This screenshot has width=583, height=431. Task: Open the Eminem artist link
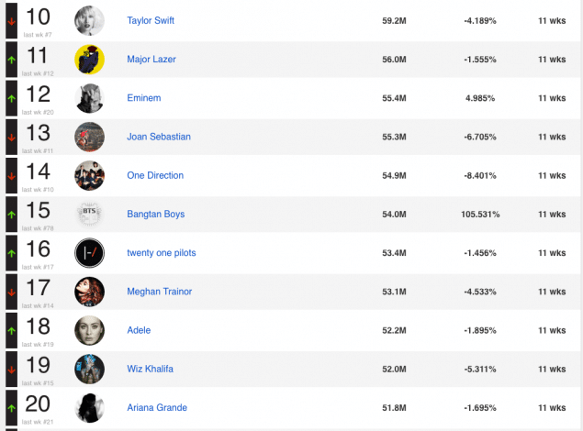click(x=142, y=98)
